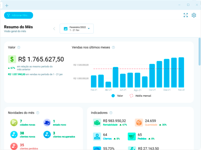201x150 pixels.
Task: Select the 65 Pedidos indicator value
Action: (x=140, y=135)
